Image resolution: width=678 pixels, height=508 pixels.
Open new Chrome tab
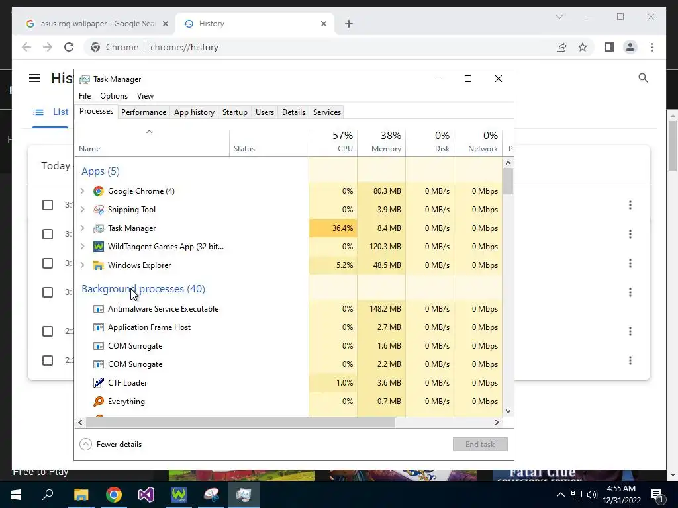349,24
